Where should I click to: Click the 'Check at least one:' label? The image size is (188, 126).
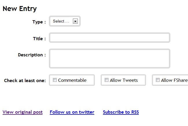(x=25, y=81)
